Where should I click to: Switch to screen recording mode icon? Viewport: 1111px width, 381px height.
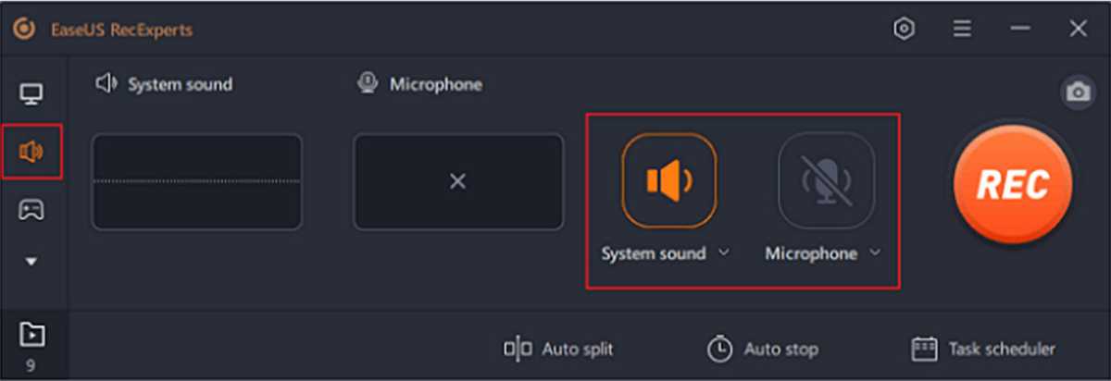pyautogui.click(x=32, y=93)
